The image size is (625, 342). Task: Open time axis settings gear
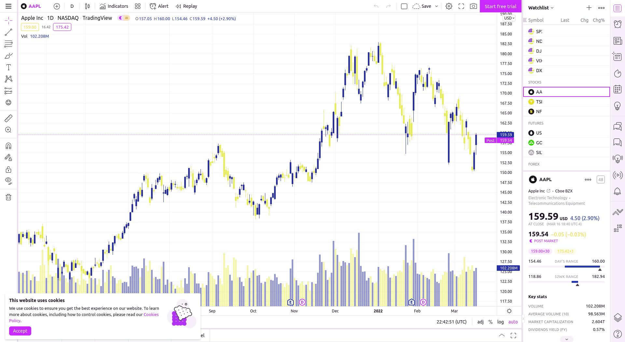[x=509, y=311]
